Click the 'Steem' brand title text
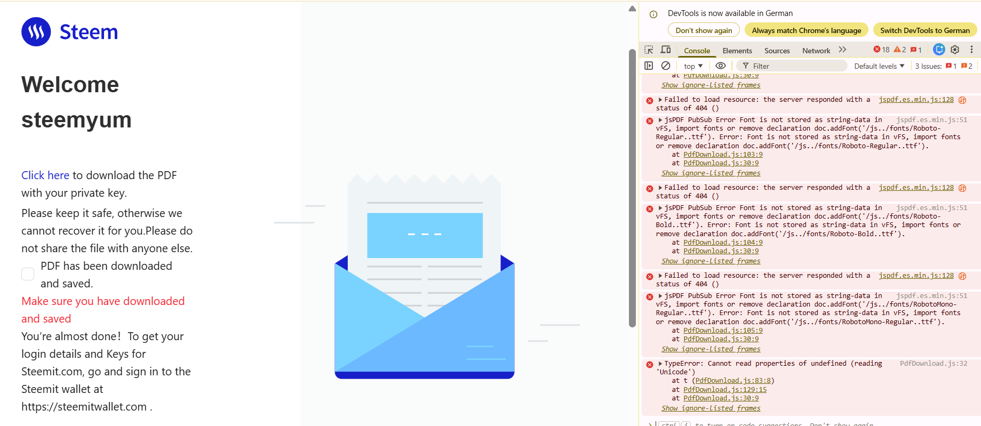The image size is (981, 426). point(89,32)
